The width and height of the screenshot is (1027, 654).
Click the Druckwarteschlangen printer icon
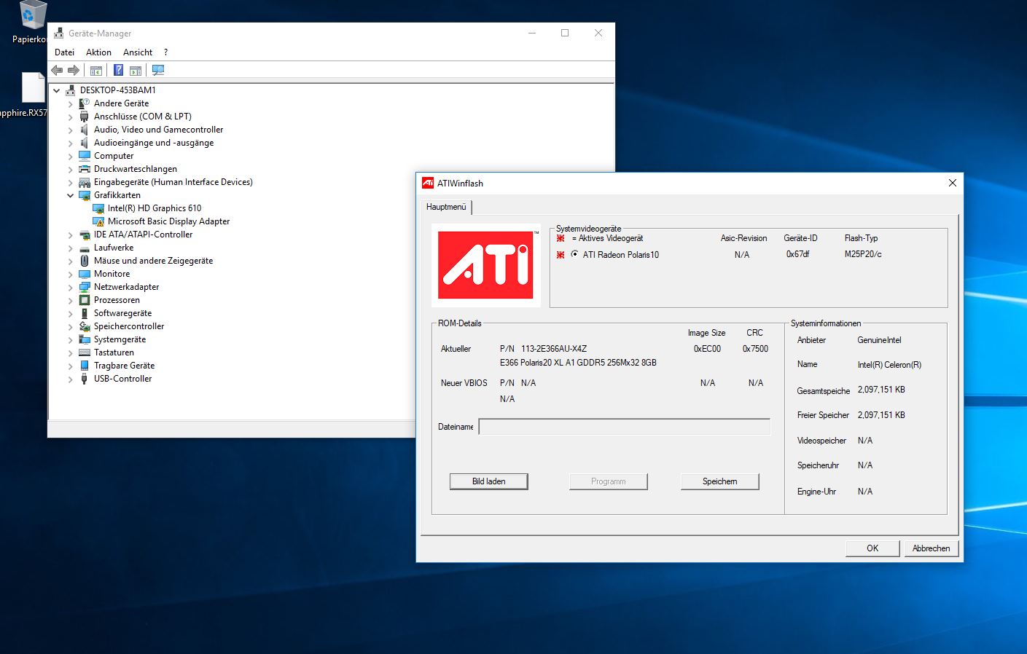click(85, 169)
